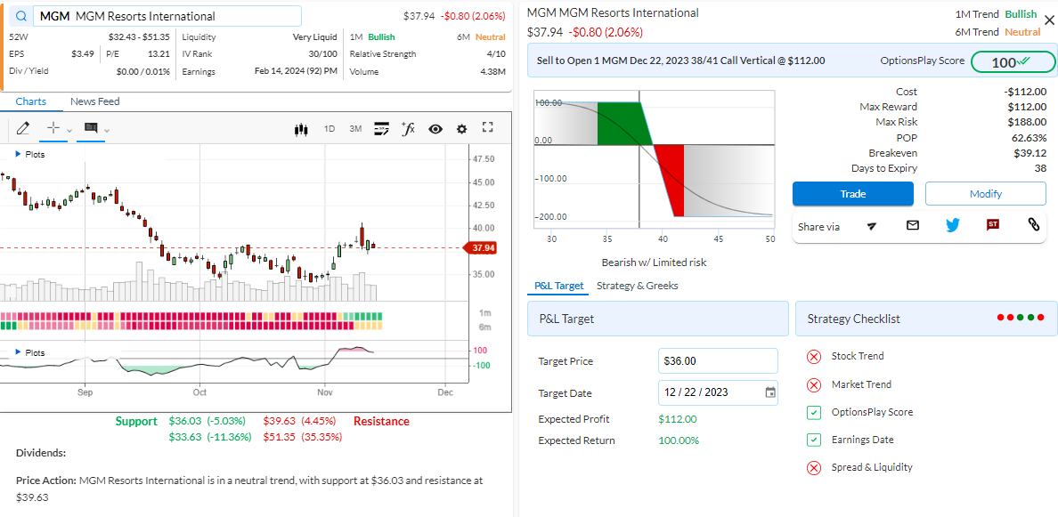Click the Modify button
This screenshot has width=1058, height=517.
[986, 193]
